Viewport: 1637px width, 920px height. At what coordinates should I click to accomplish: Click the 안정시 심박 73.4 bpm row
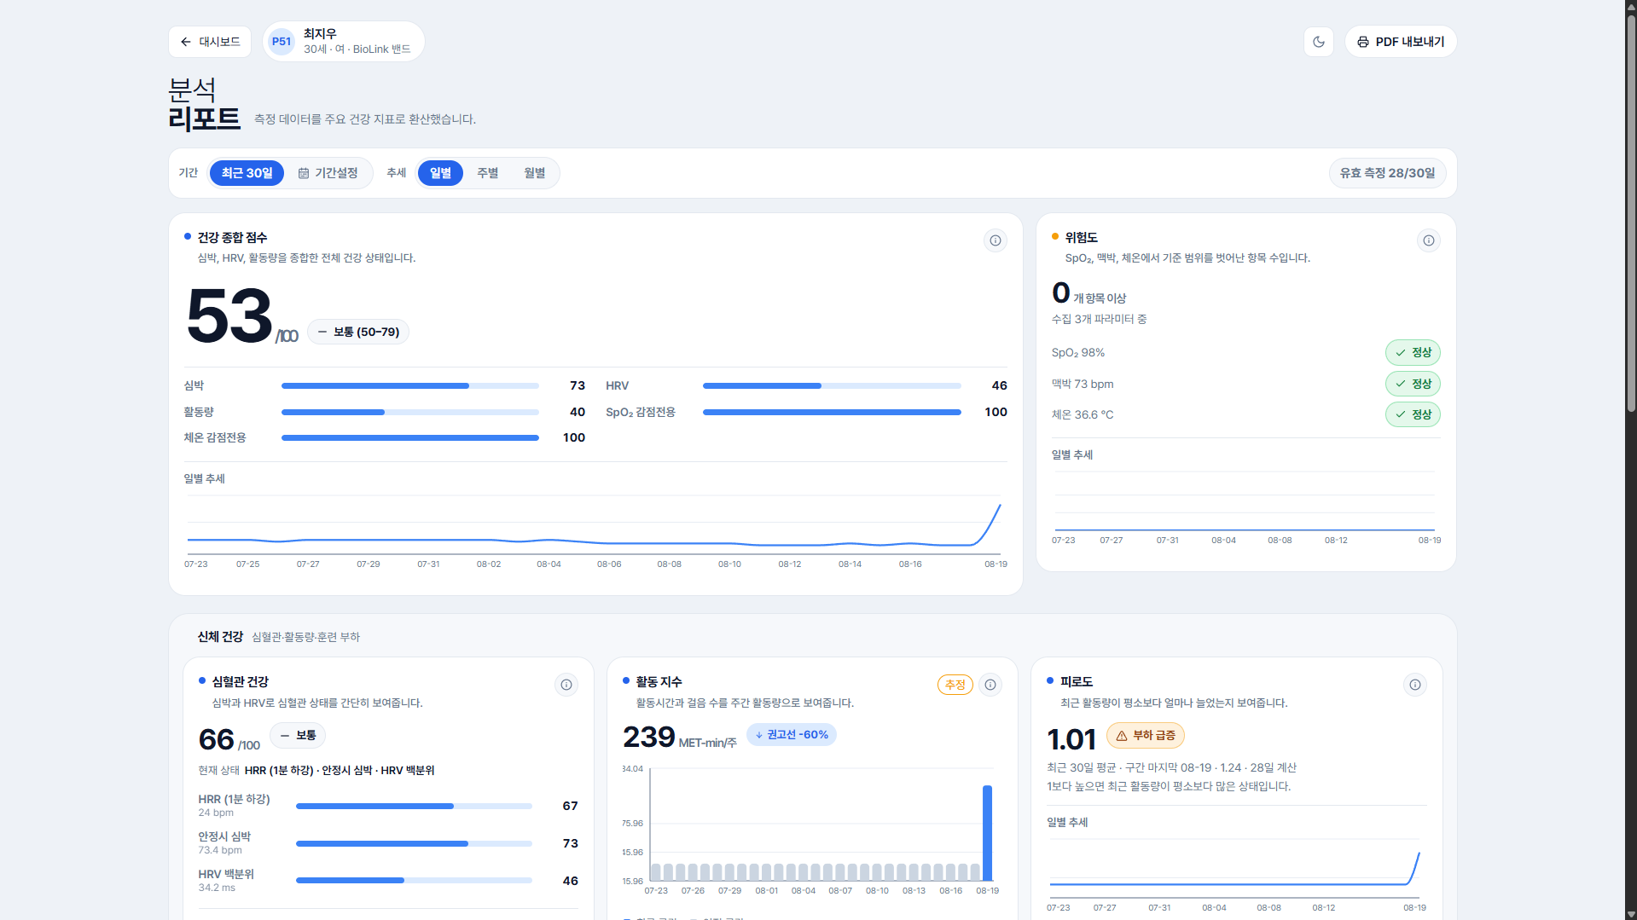point(388,843)
